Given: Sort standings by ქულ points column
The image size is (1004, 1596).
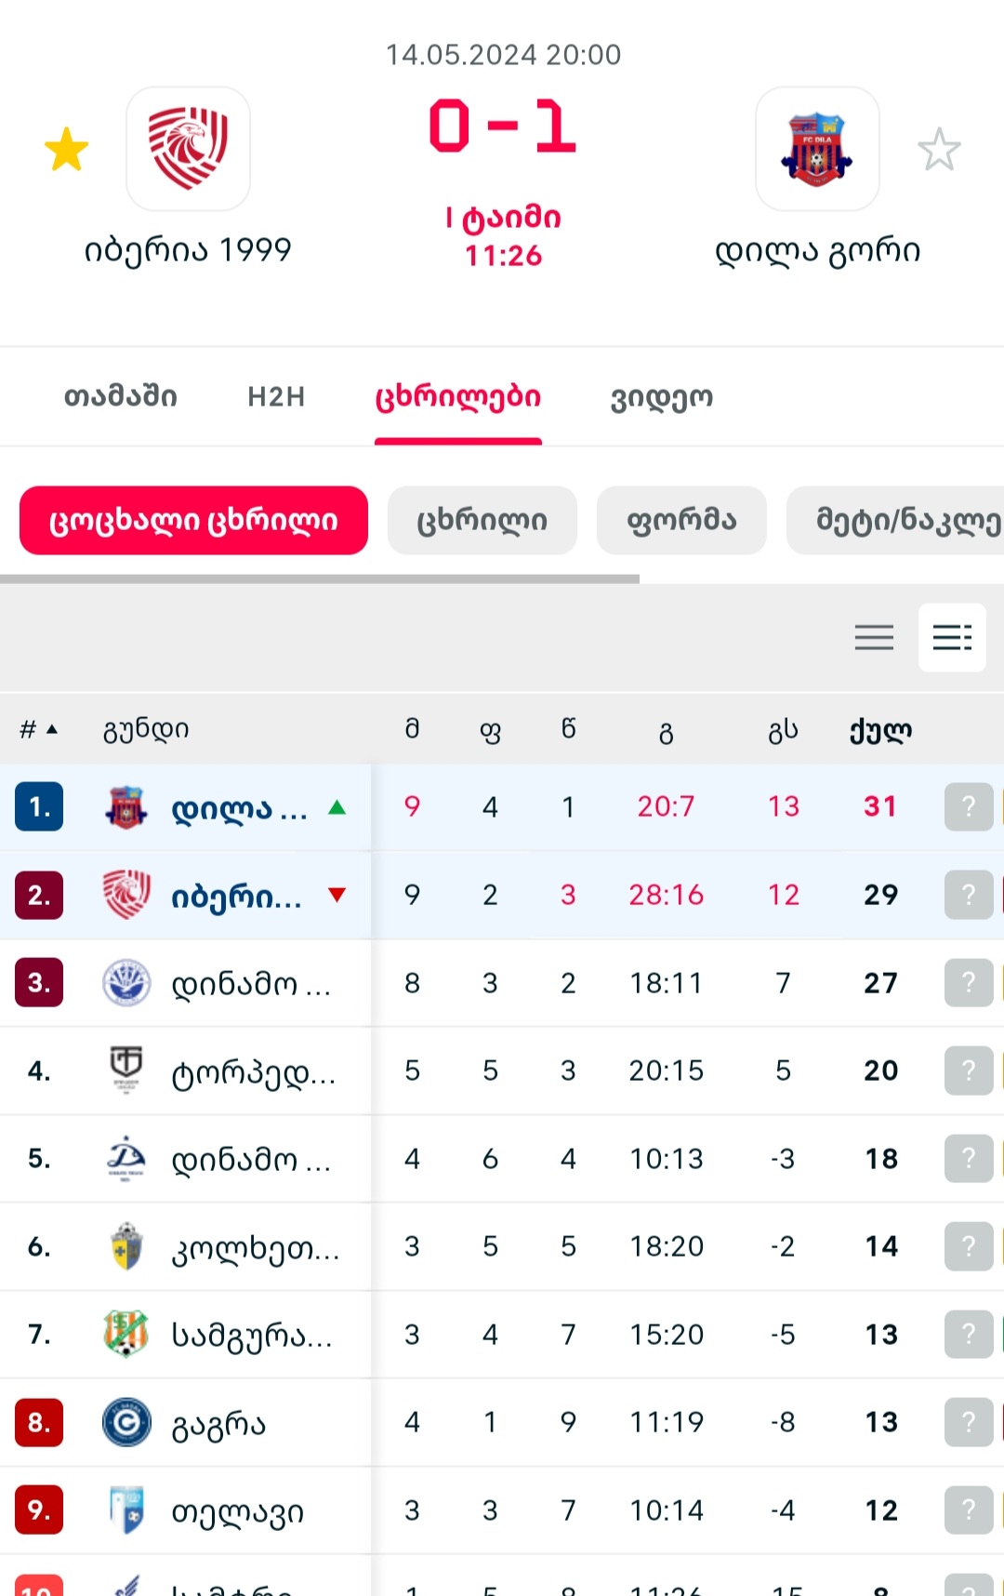Looking at the screenshot, I should click(879, 731).
